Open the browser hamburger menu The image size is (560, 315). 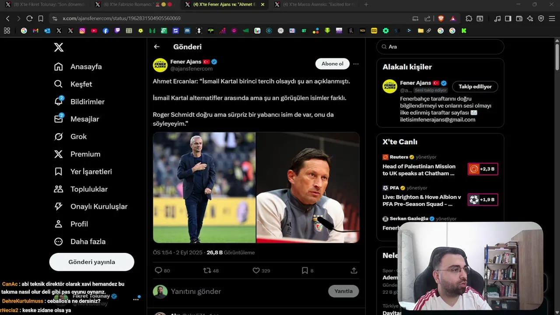point(552,18)
